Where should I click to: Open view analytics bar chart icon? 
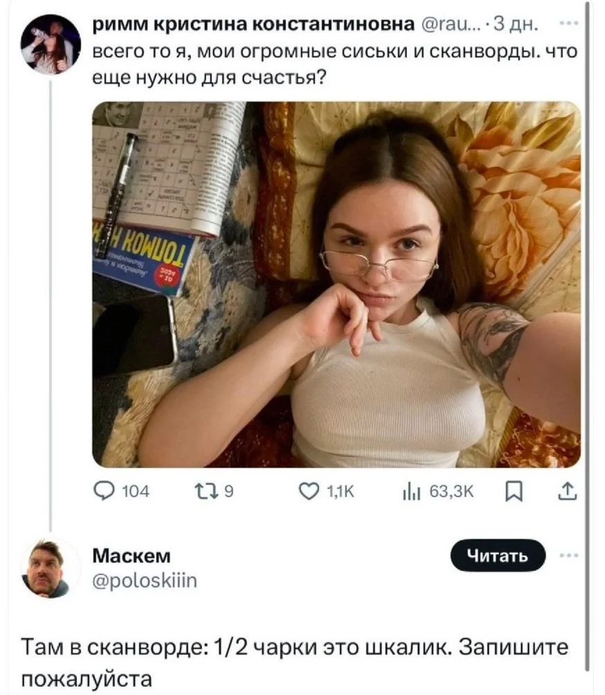(411, 492)
